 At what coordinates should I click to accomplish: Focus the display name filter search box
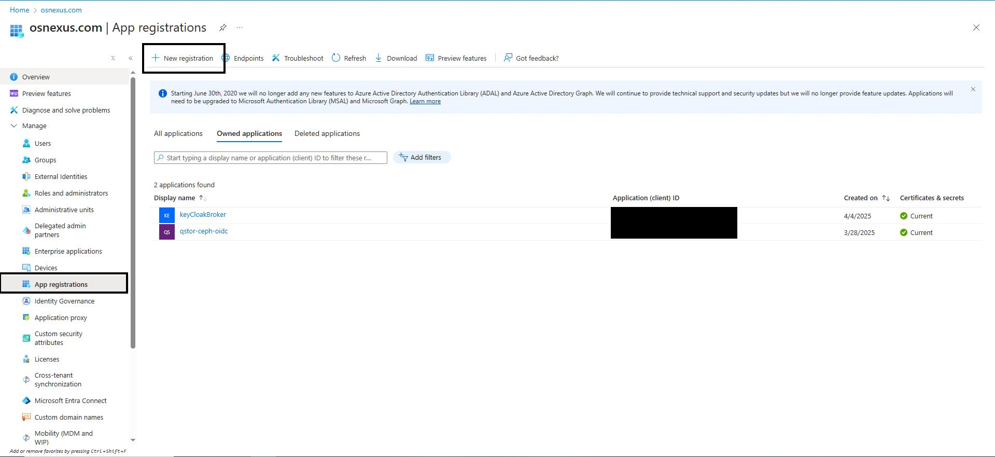[271, 158]
